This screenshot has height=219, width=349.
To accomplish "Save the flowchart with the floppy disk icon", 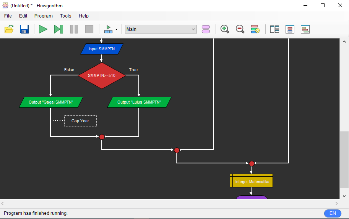I will (24, 29).
